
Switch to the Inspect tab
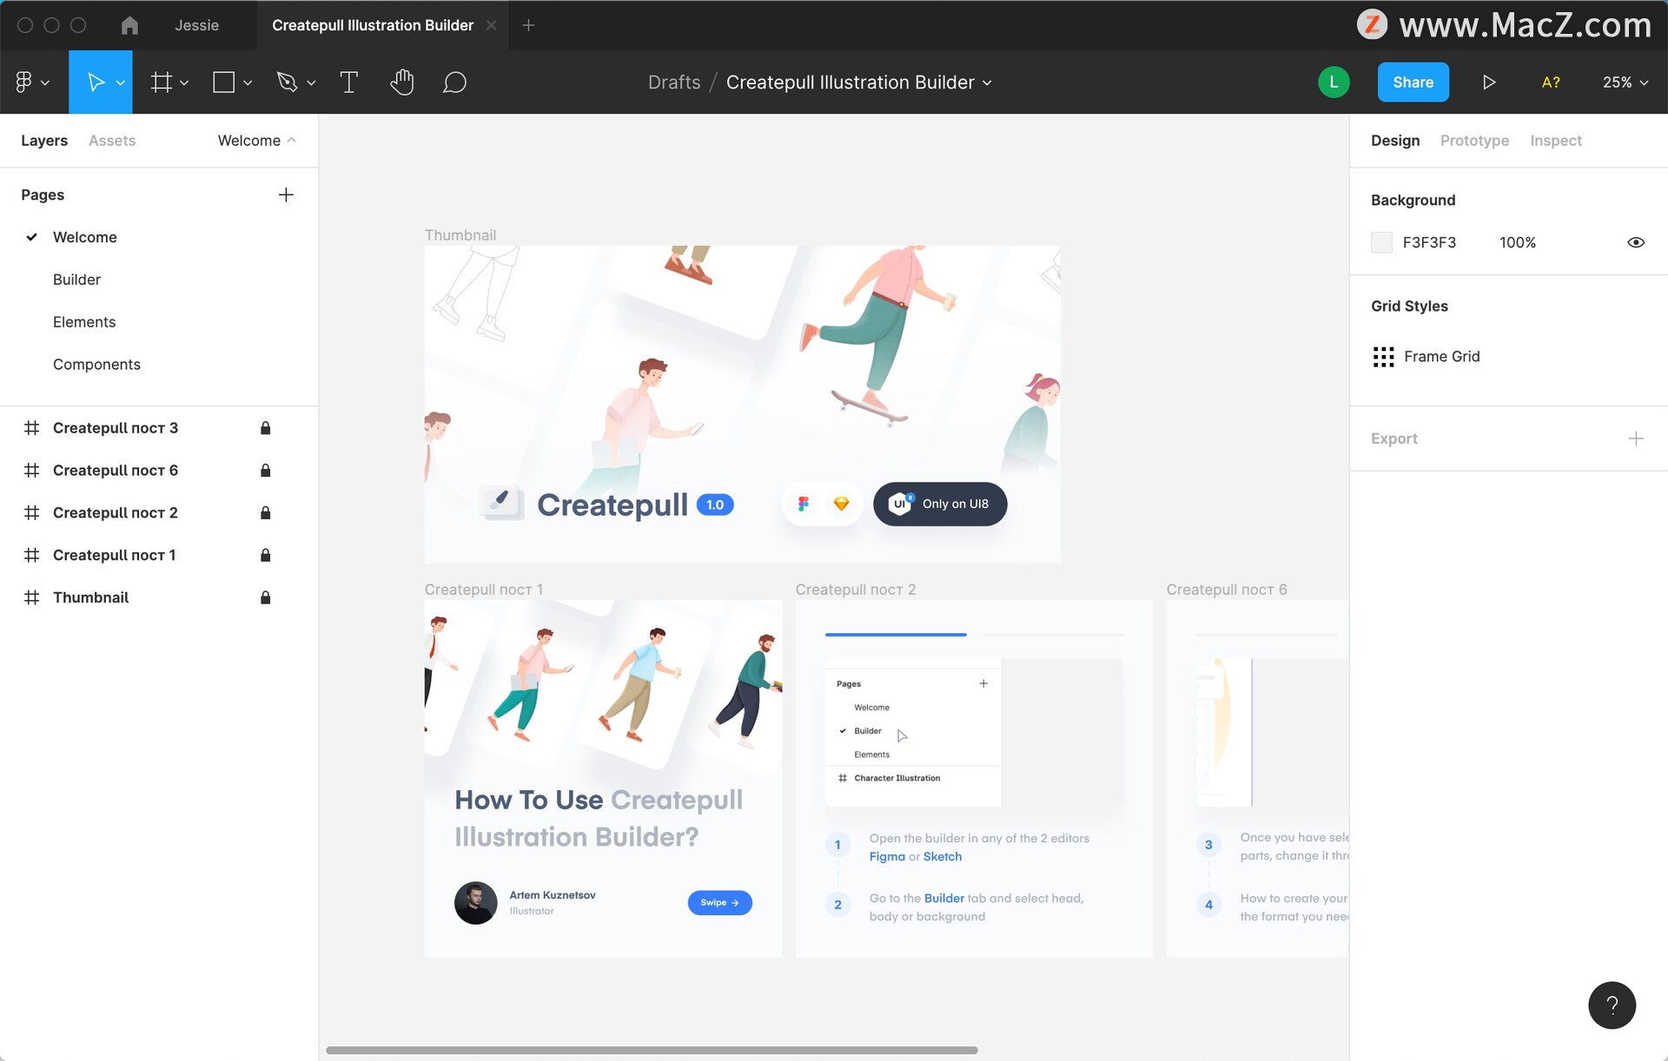coord(1556,141)
